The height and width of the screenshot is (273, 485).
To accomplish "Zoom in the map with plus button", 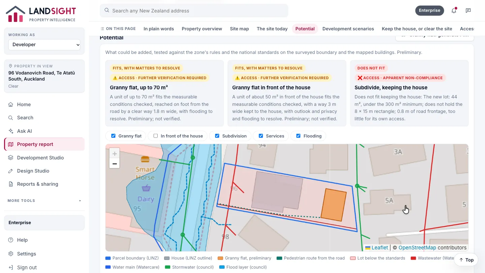I will (115, 154).
